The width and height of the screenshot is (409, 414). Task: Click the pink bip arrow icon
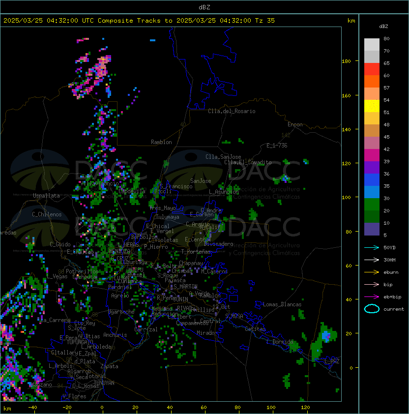(372, 284)
